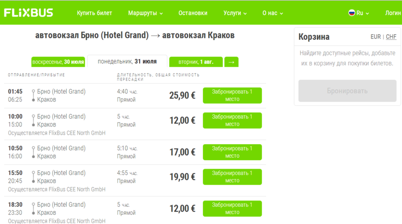
Task: Click the FlixBus logo
Action: pyautogui.click(x=28, y=13)
